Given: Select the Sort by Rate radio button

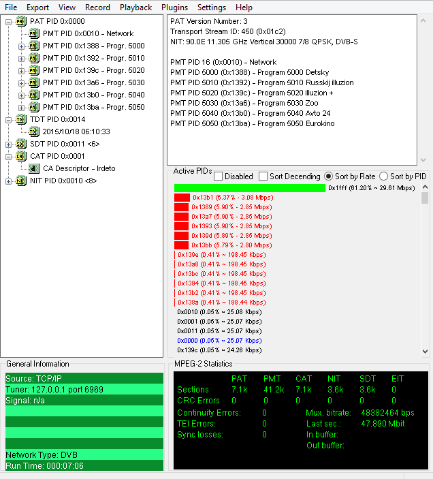Looking at the screenshot, I should click(x=328, y=176).
